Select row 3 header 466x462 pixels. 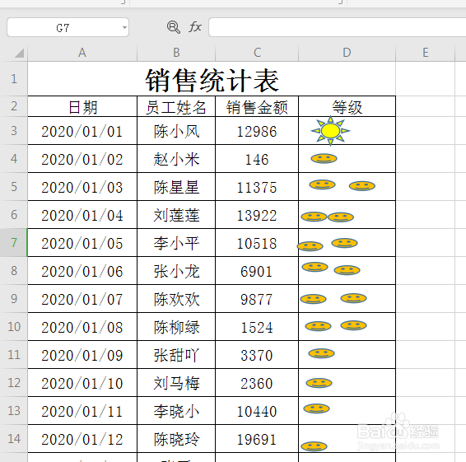pos(14,131)
